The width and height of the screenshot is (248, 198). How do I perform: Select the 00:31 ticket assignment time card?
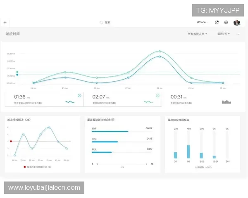tap(200, 99)
